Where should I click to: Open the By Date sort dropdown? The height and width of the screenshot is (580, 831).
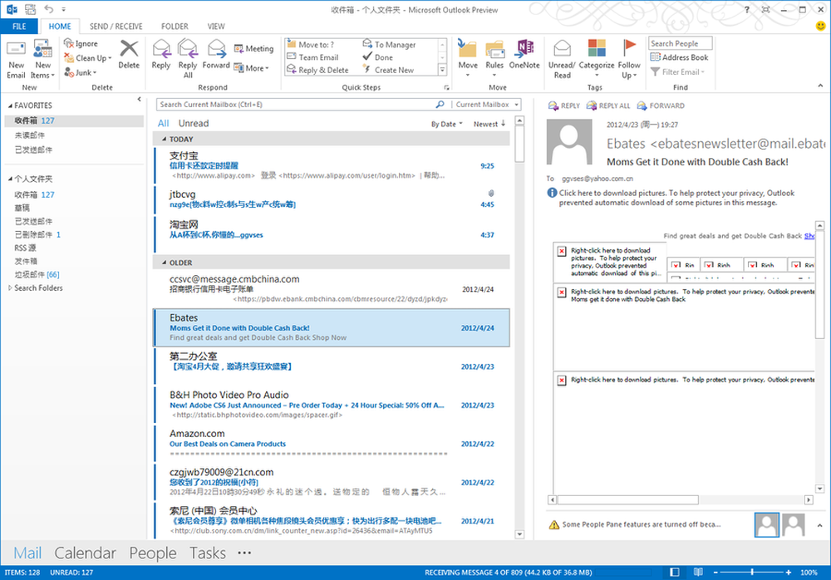point(446,124)
